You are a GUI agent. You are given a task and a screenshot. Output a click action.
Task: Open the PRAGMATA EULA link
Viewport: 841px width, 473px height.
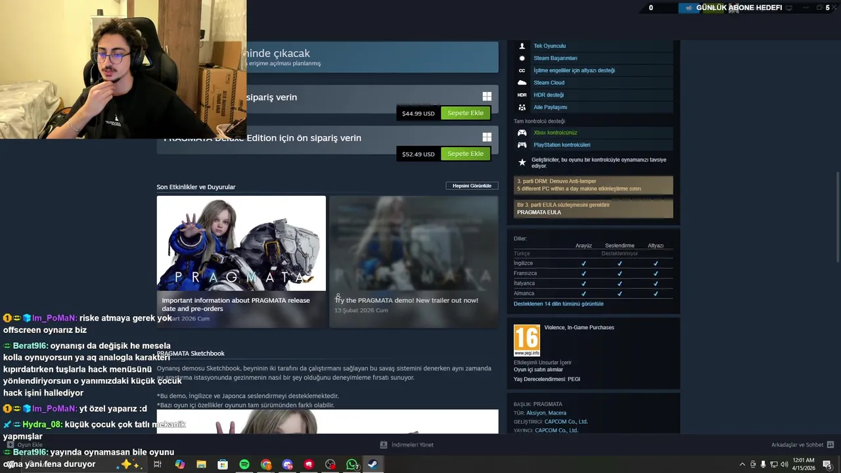tap(539, 212)
